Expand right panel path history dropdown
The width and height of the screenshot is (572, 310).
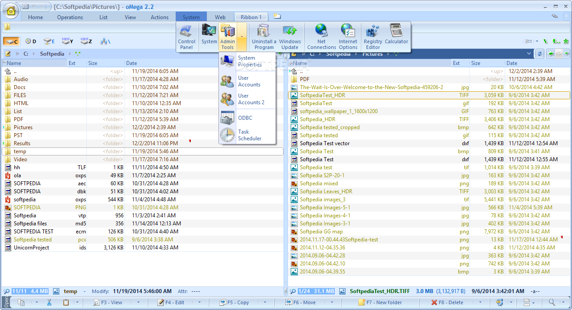tap(529, 53)
